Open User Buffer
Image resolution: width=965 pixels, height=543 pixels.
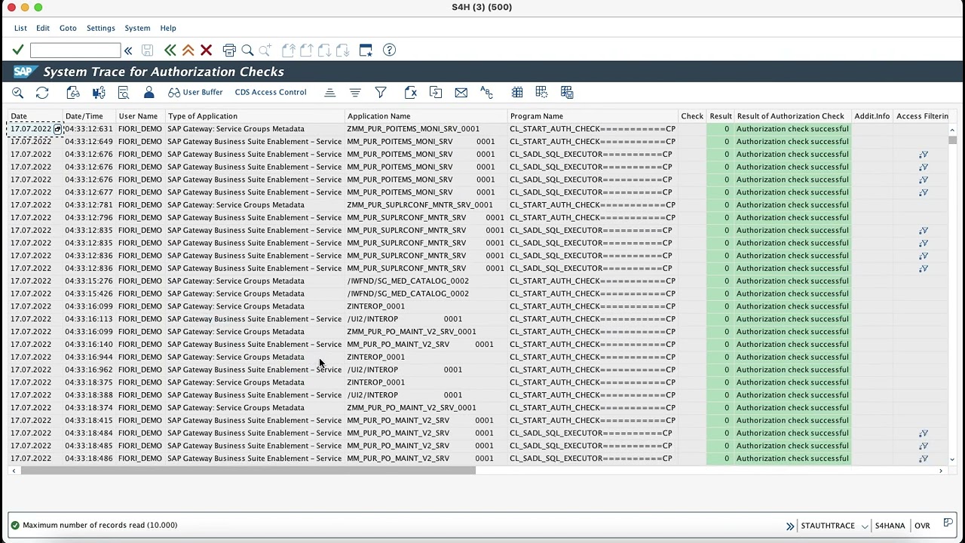pyautogui.click(x=195, y=93)
